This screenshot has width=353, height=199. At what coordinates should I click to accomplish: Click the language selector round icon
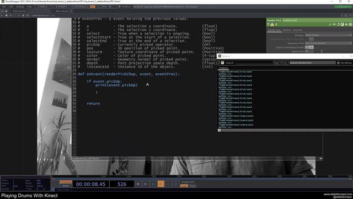342,24
